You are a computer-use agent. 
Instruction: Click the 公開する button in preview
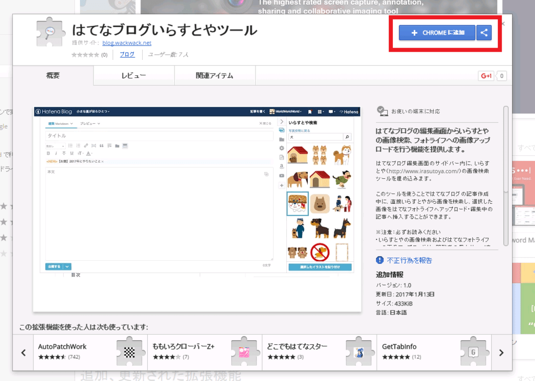54,267
